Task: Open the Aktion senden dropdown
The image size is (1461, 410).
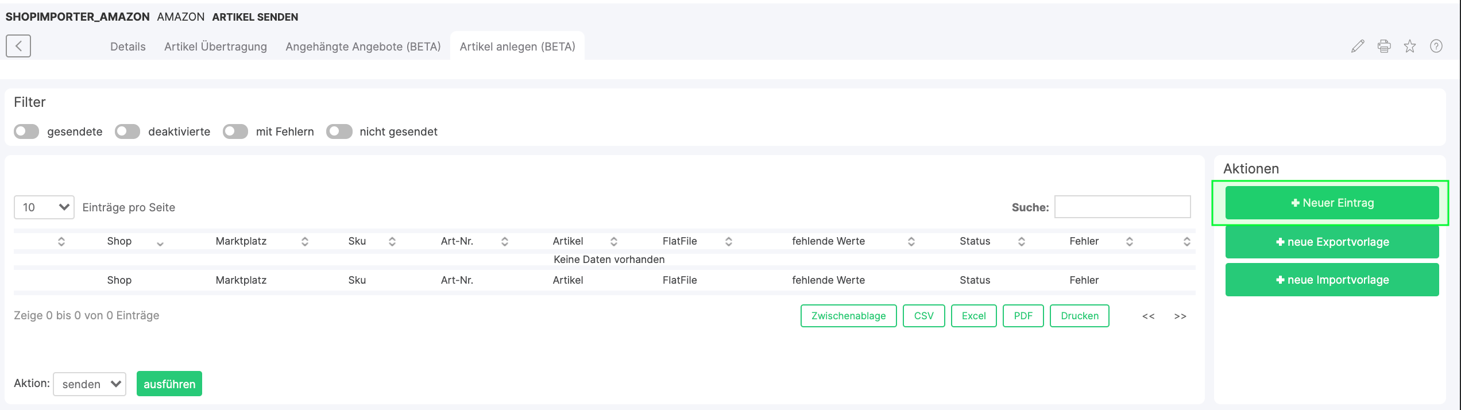Action: (90, 384)
